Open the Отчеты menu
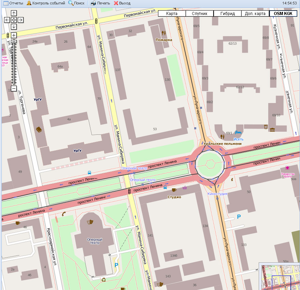This screenshot has height=290, width=300. tap(13, 3)
